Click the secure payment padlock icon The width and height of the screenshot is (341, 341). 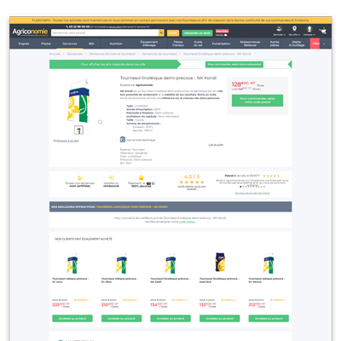pos(142,178)
